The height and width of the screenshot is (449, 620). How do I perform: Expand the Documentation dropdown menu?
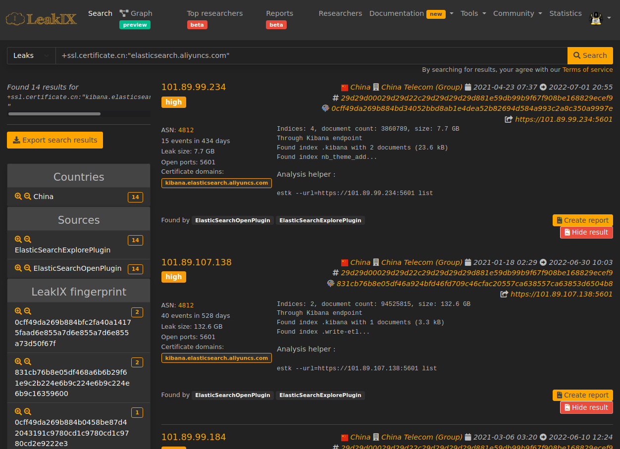[x=411, y=14]
